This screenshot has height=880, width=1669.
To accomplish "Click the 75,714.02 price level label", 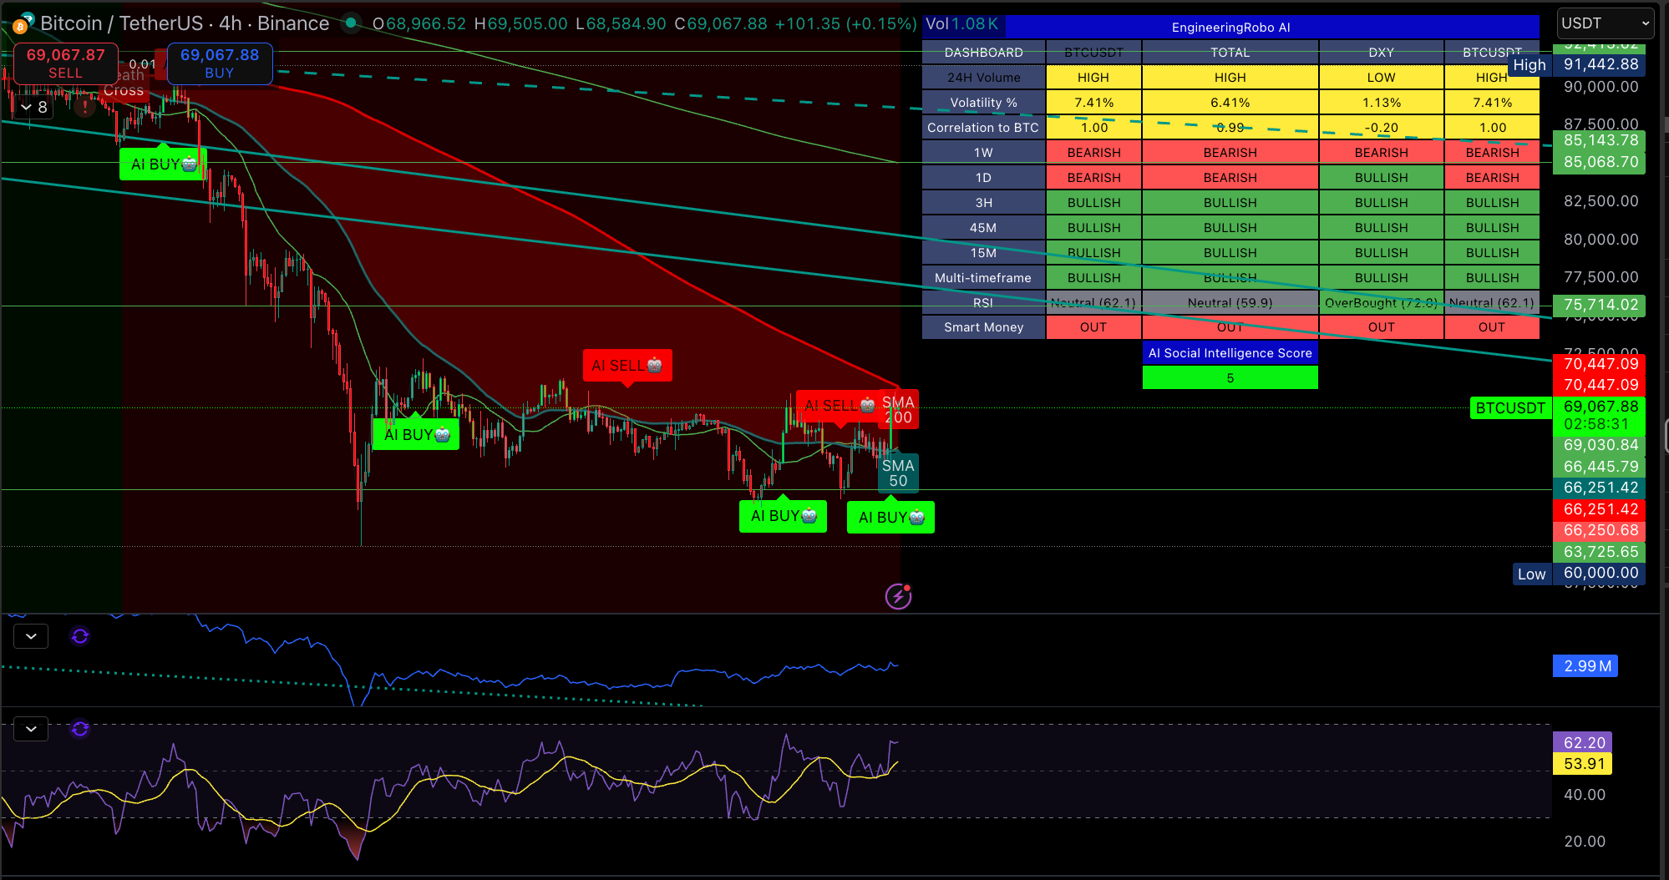I will point(1600,305).
